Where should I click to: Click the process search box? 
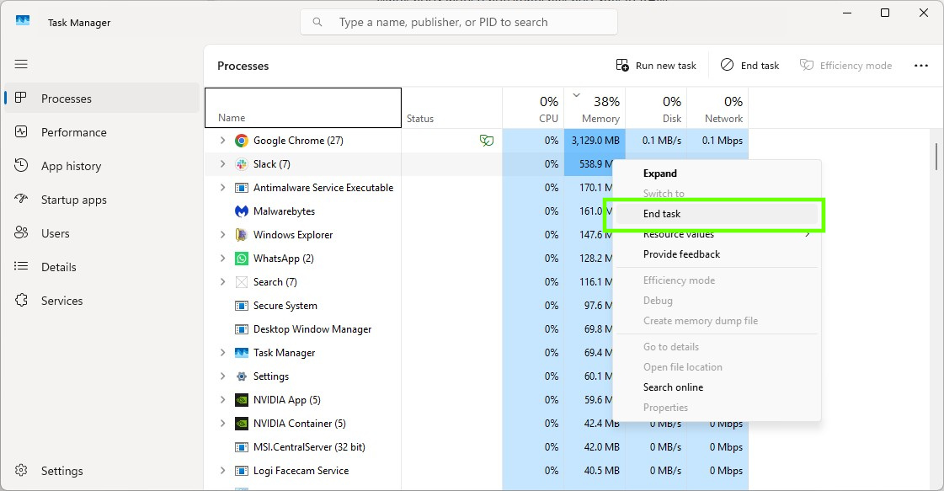(x=459, y=23)
